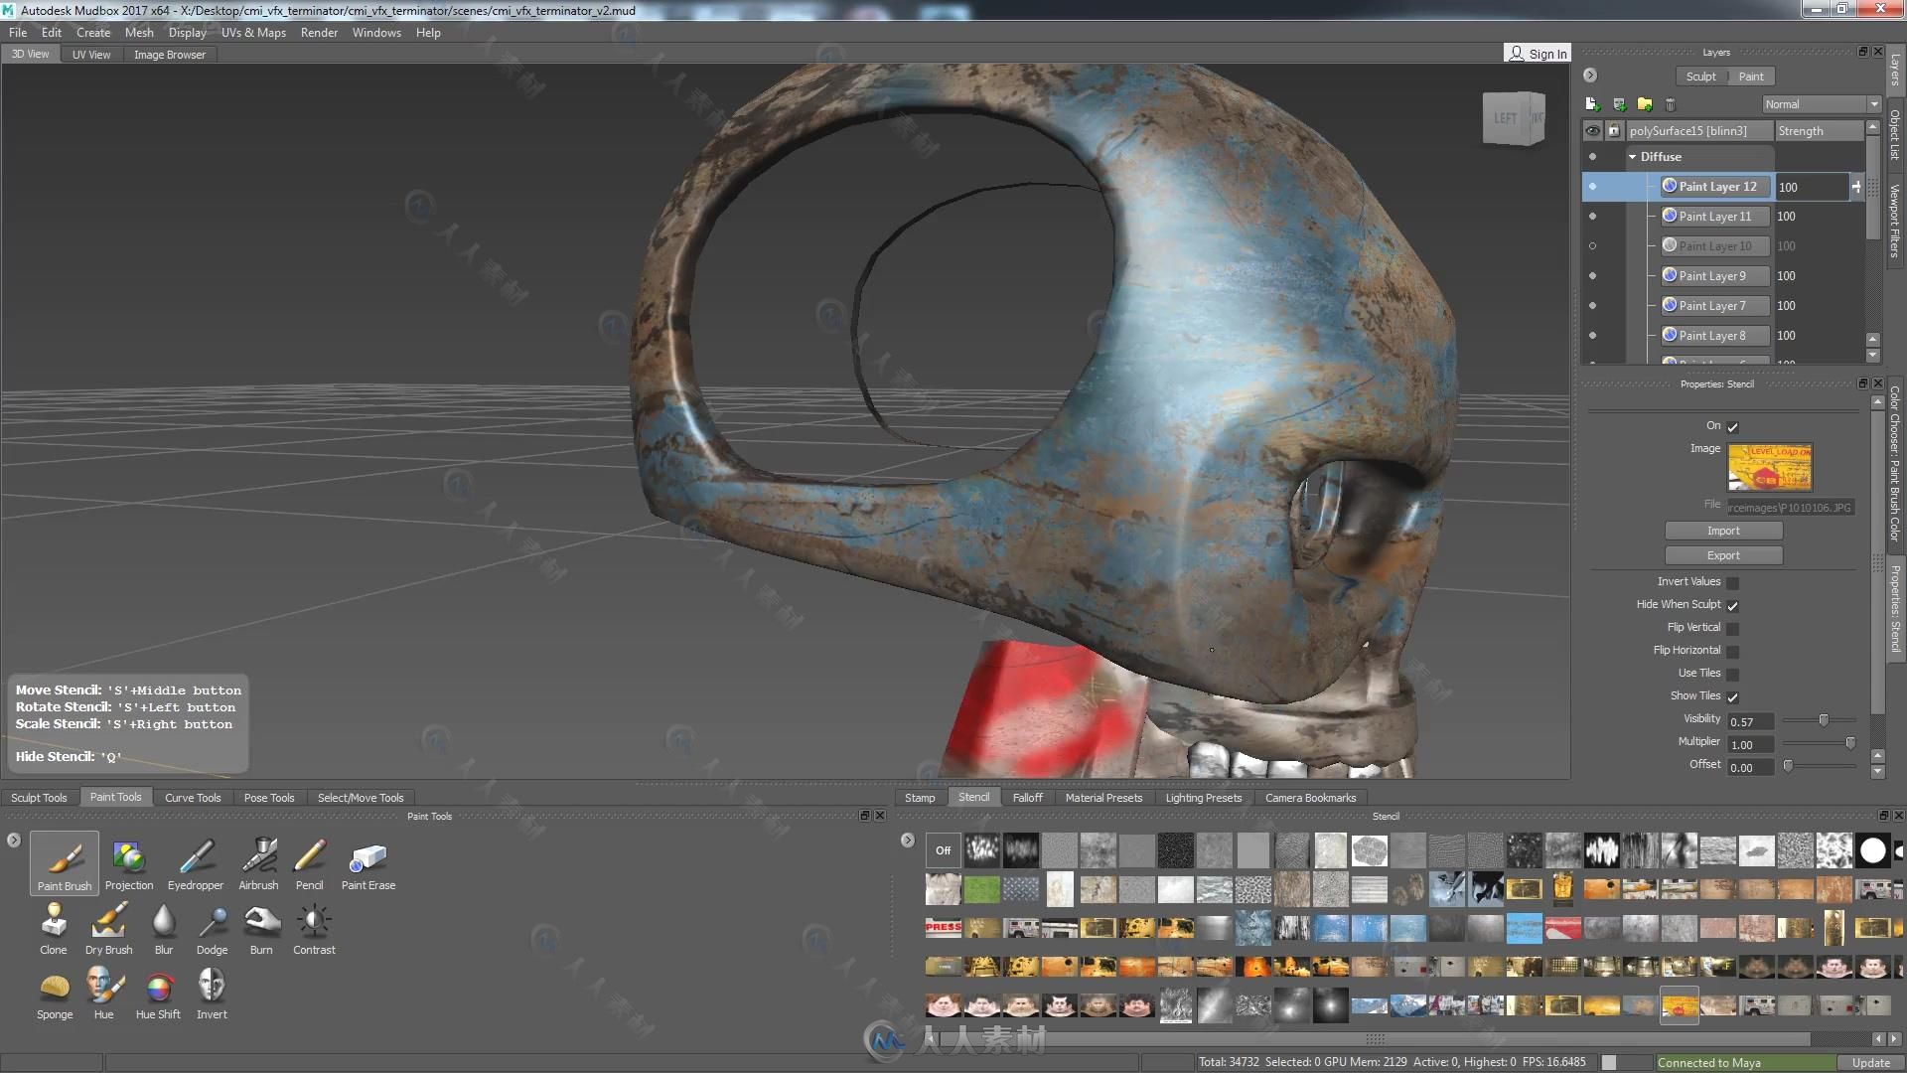Image resolution: width=1907 pixels, height=1073 pixels.
Task: Open the UVs & Maps menu
Action: [x=253, y=33]
